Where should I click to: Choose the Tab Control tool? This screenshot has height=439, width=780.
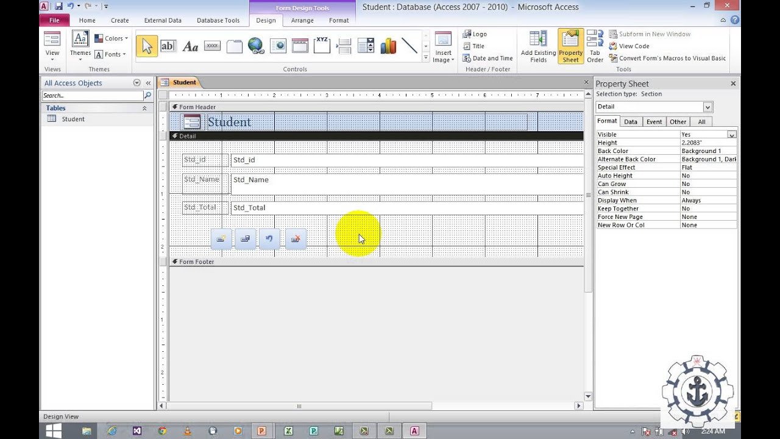tap(234, 46)
